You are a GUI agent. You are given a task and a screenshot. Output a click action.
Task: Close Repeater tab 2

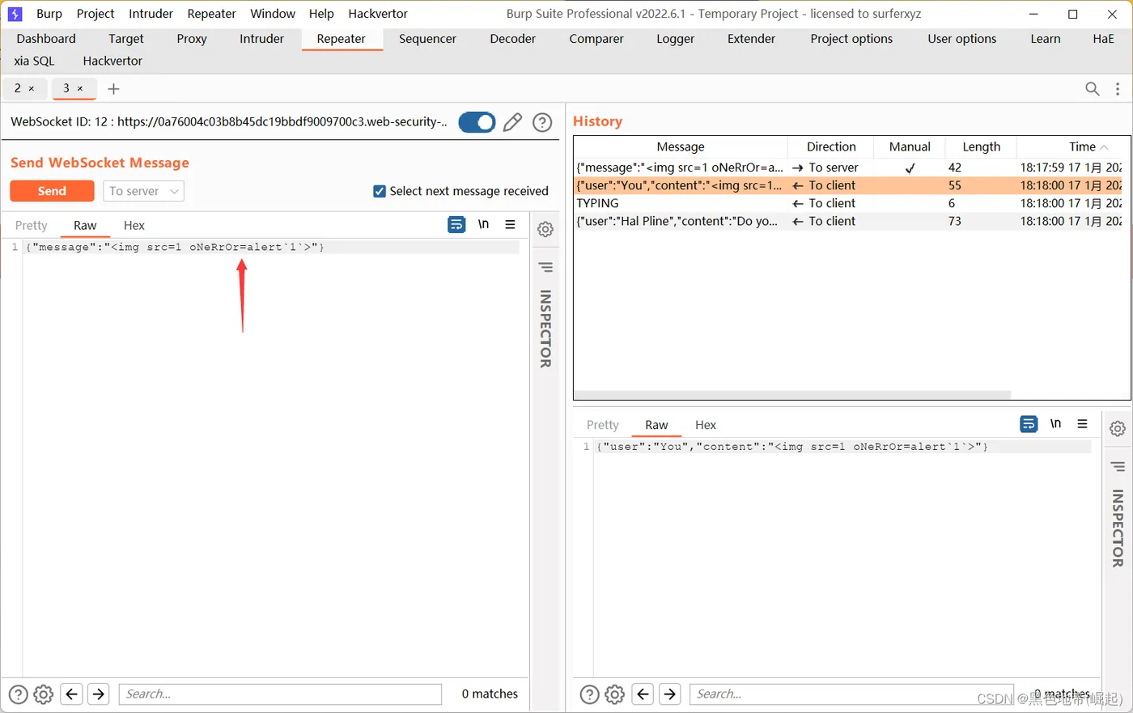[x=32, y=88]
